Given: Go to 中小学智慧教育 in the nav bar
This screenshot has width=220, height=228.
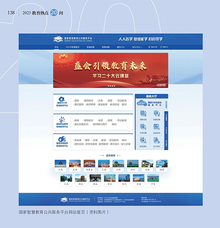Looking at the screenshot, I should [x=73, y=47].
